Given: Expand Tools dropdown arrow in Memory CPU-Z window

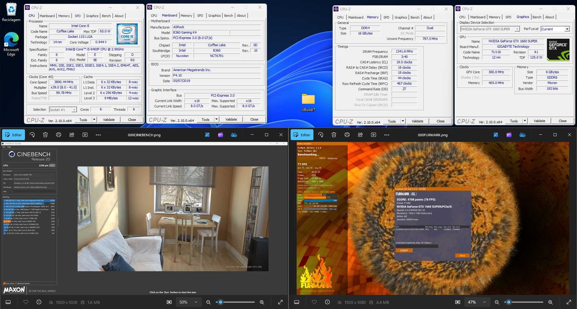Looking at the screenshot, I should pyautogui.click(x=403, y=121).
